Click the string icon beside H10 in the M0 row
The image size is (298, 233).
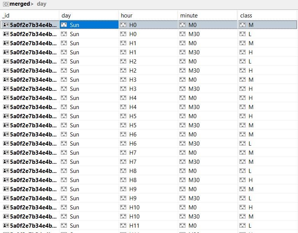(x=123, y=207)
